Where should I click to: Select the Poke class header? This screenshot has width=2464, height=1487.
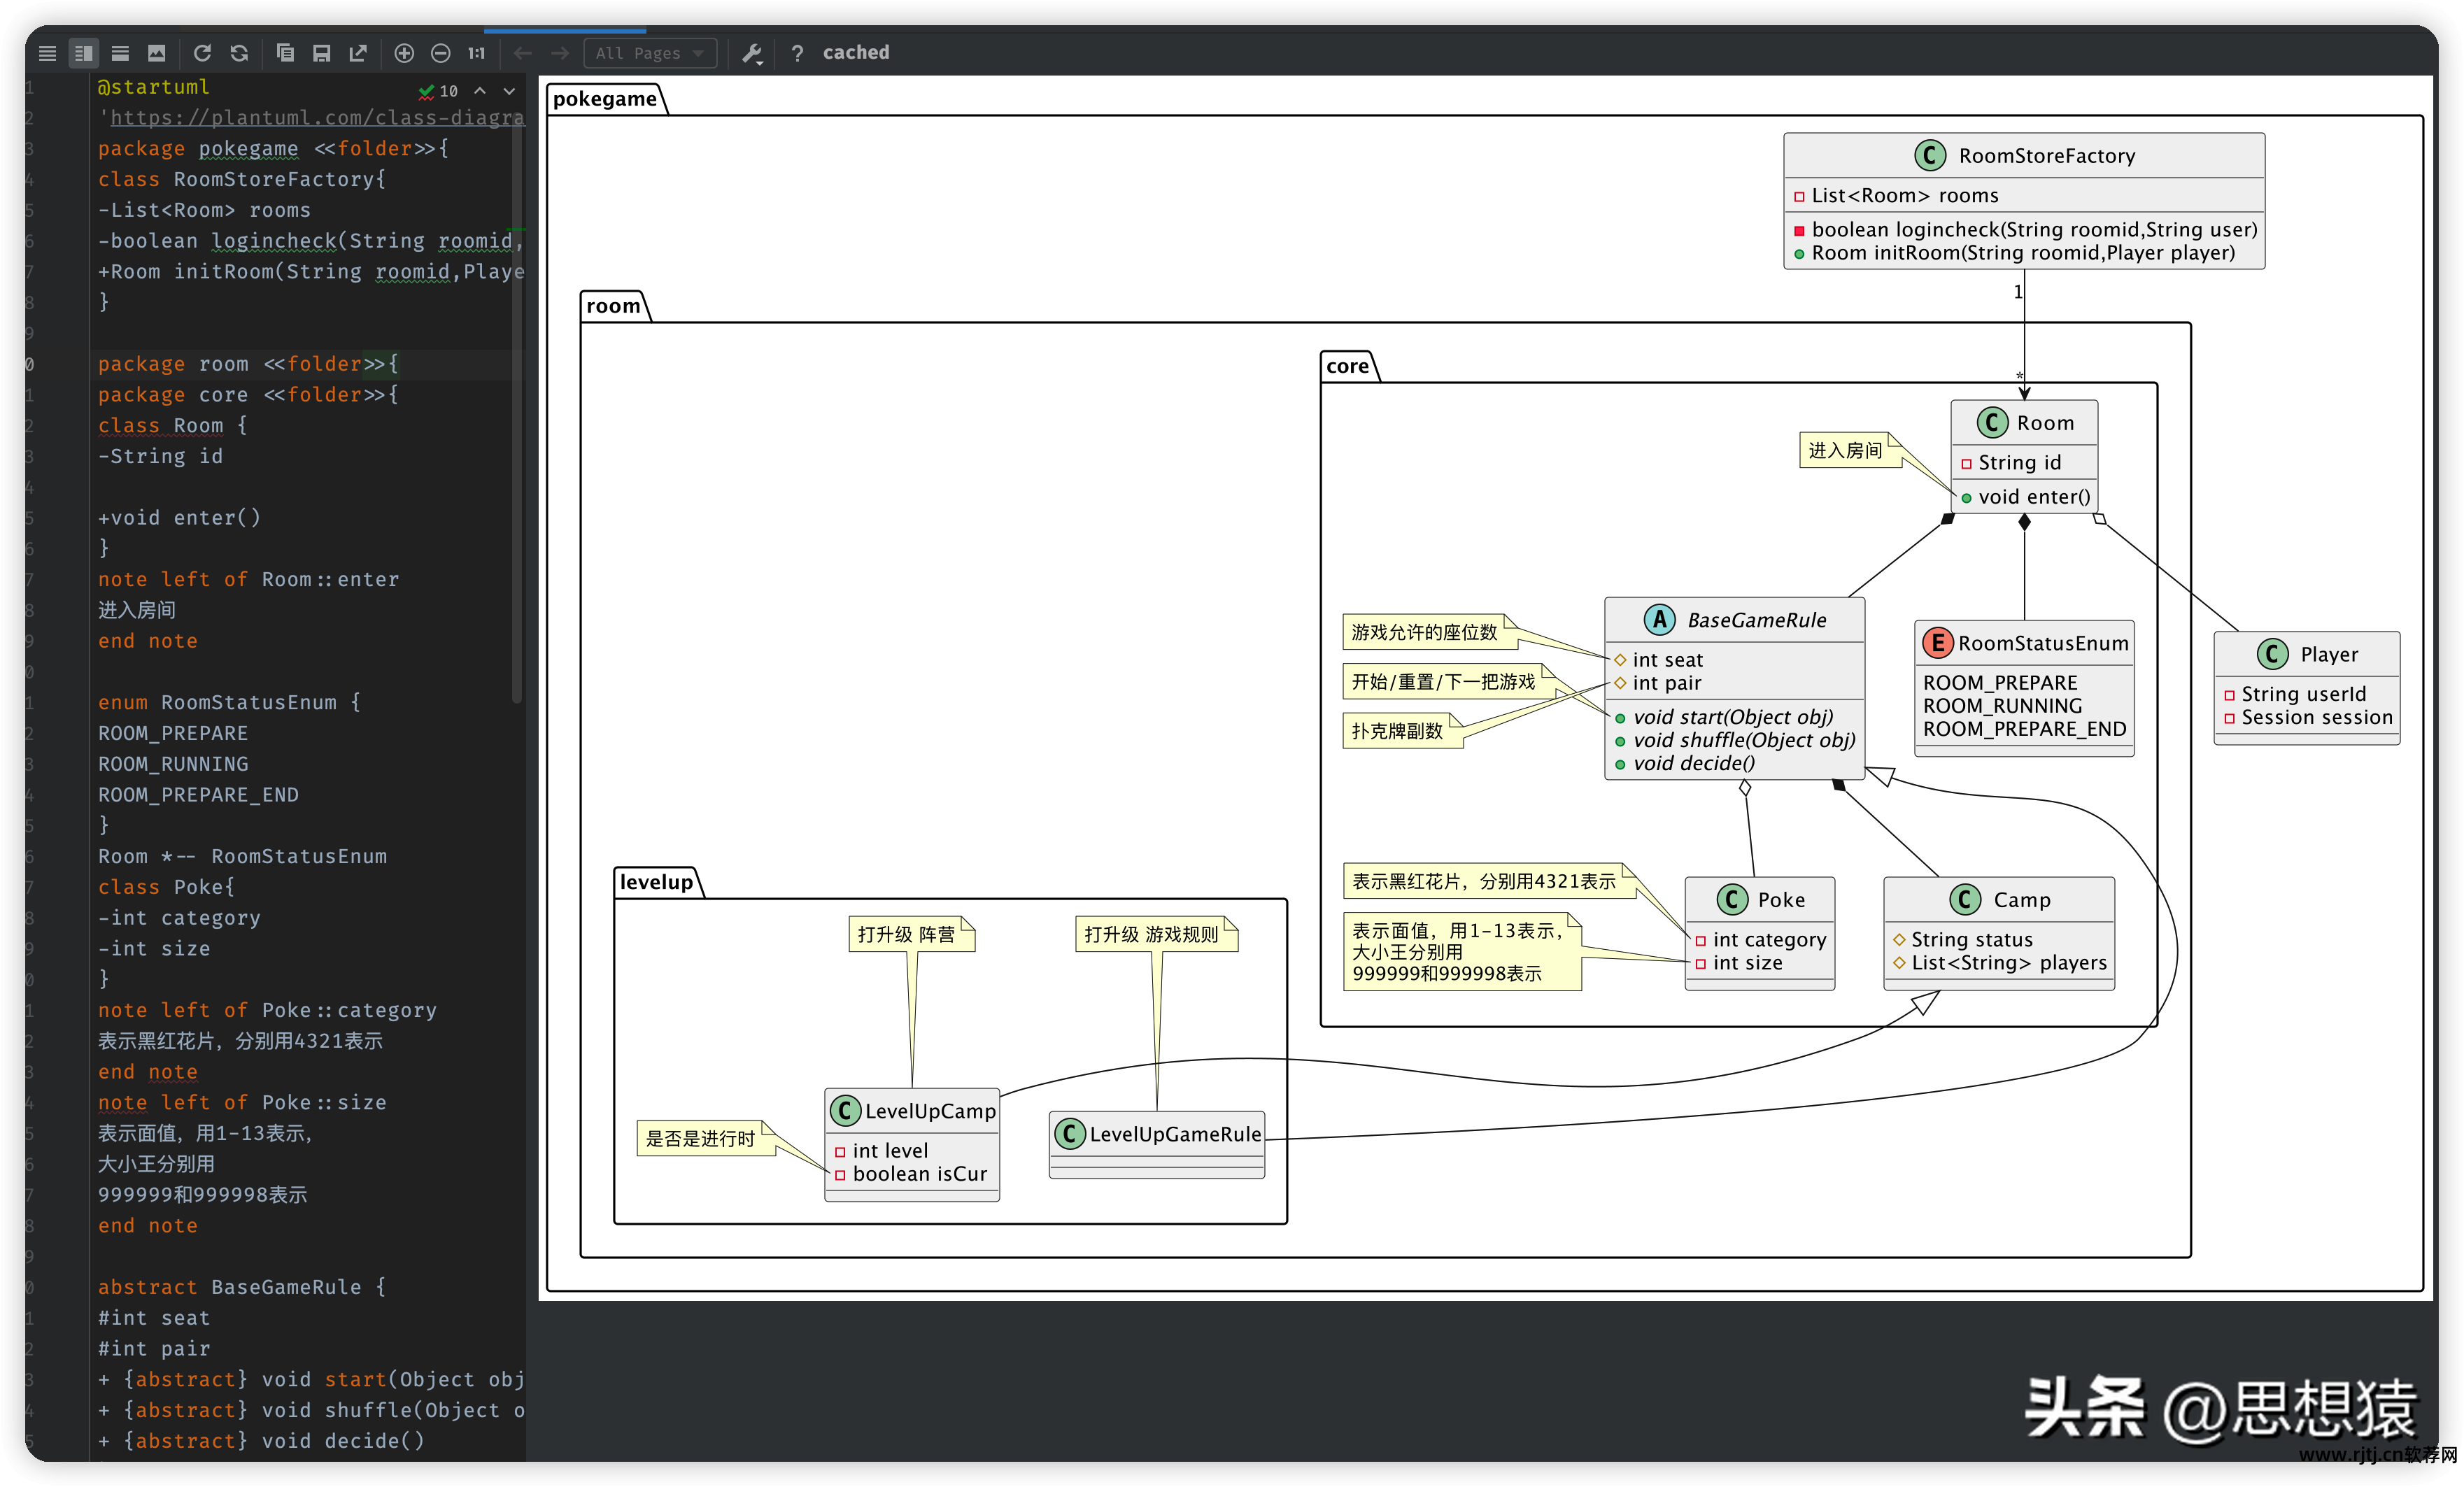[x=1759, y=899]
